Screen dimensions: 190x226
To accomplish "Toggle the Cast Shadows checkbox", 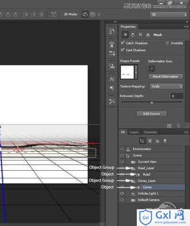I will click(123, 50).
